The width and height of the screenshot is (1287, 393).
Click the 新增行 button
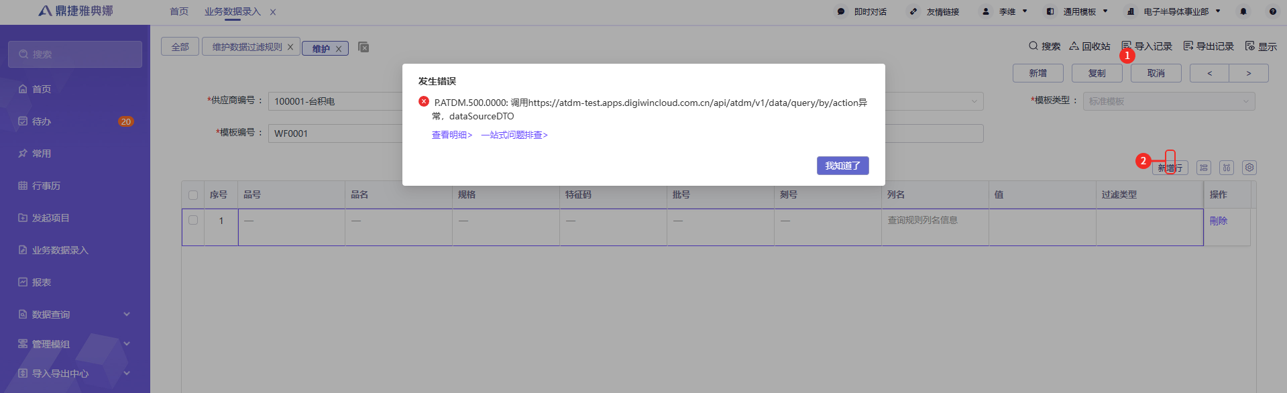coord(1170,168)
